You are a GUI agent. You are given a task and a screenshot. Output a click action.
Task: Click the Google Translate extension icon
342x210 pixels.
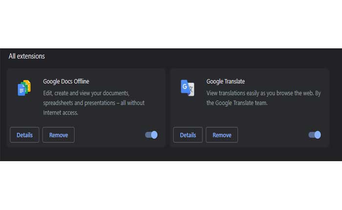187,88
